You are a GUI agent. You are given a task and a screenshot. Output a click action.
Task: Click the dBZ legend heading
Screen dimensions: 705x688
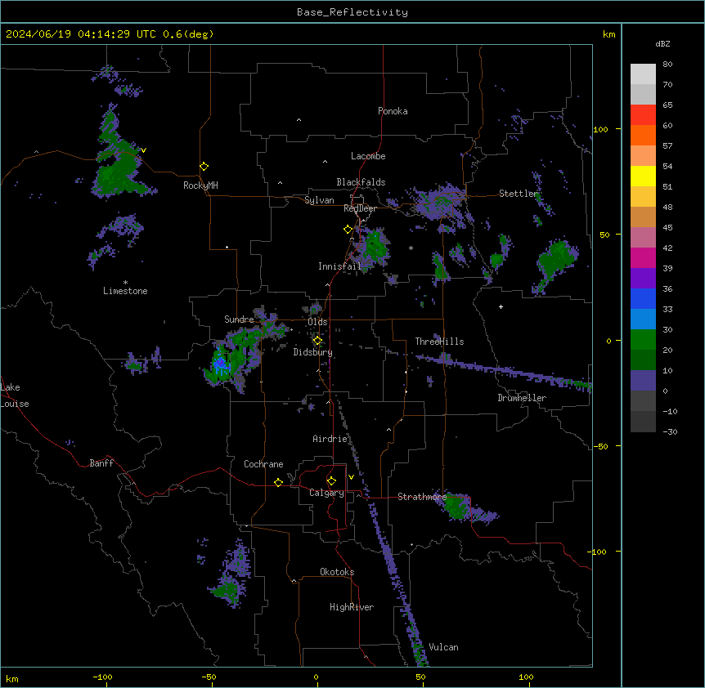pos(662,44)
